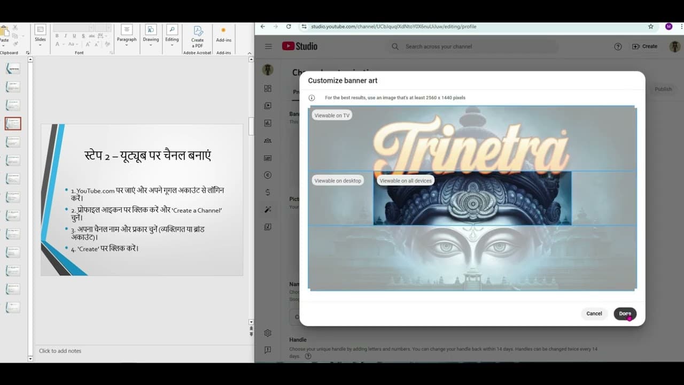Click the channel avatar in Studio sidebar

(268, 70)
